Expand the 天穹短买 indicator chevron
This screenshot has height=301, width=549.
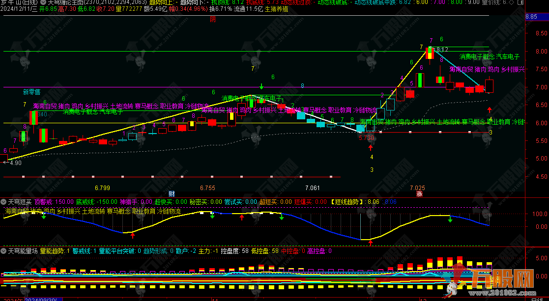click(3, 202)
